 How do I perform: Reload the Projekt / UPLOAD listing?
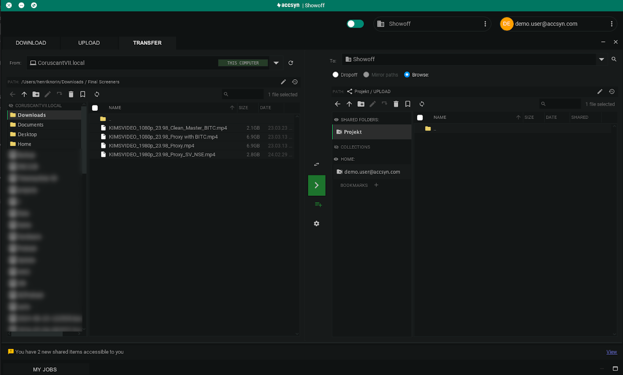(421, 104)
